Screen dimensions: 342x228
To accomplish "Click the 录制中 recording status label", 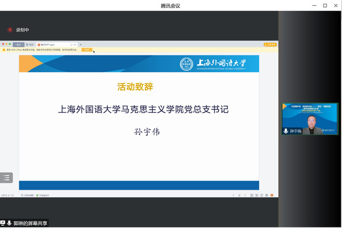I will pyautogui.click(x=22, y=30).
